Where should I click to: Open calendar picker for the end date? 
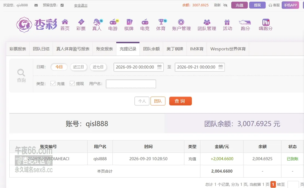(221, 67)
